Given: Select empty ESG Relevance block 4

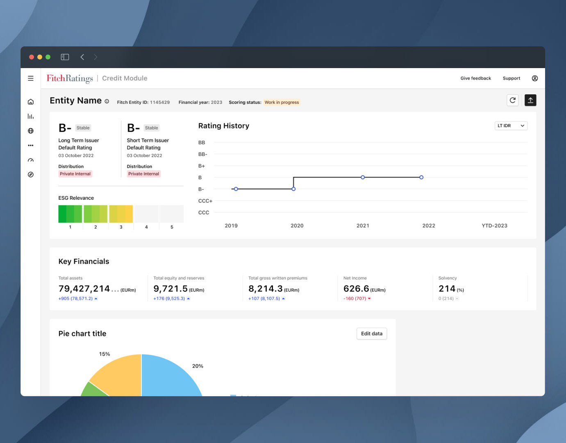Looking at the screenshot, I should click(x=146, y=214).
